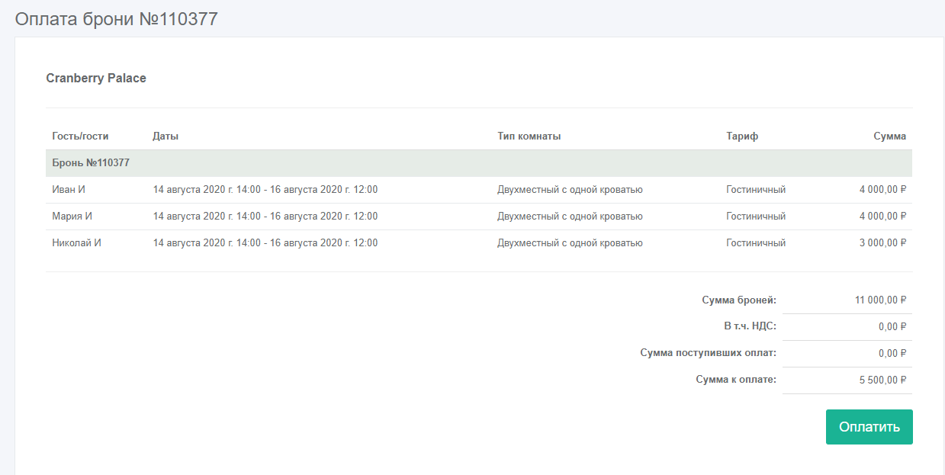Click the 3 000,00 ₽ amount for Николай
945x475 pixels.
coord(882,243)
